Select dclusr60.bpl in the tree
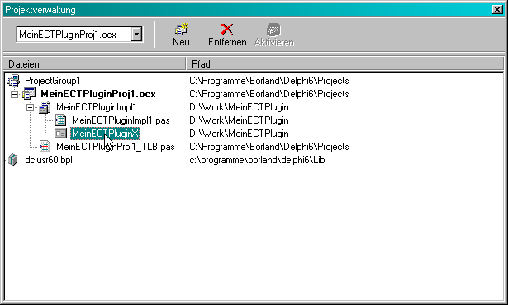The height and width of the screenshot is (305, 508). point(49,160)
